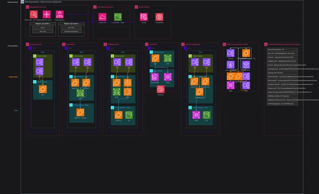Image resolution: width=319 pixels, height=194 pixels.
Task: Select the DynamoDB icon
Action: click(x=155, y=77)
